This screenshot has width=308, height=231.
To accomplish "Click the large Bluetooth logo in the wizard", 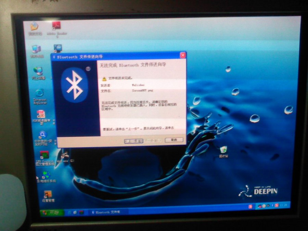I will (74, 86).
